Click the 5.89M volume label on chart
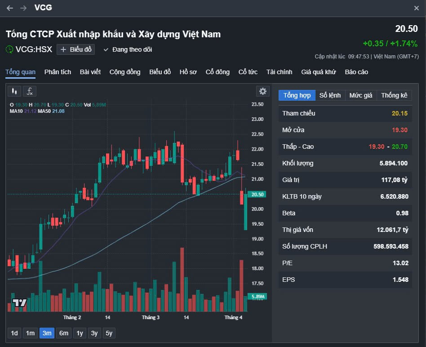426x347 pixels. click(258, 297)
